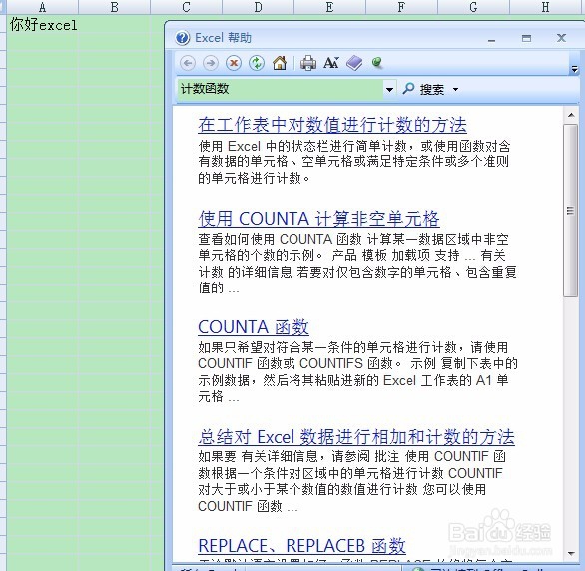Change help font size

[x=331, y=63]
